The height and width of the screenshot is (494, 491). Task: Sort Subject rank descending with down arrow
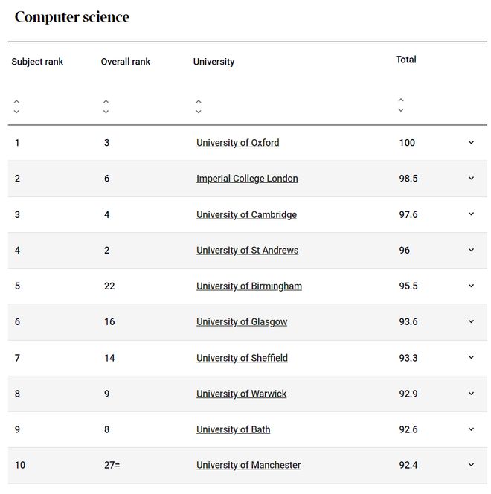pos(16,112)
